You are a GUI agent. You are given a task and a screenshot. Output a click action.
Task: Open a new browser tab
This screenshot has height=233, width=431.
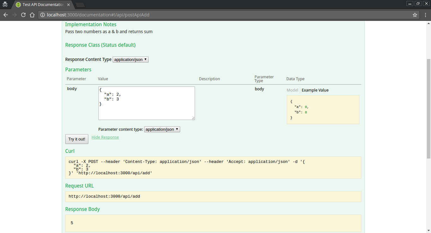pos(80,5)
